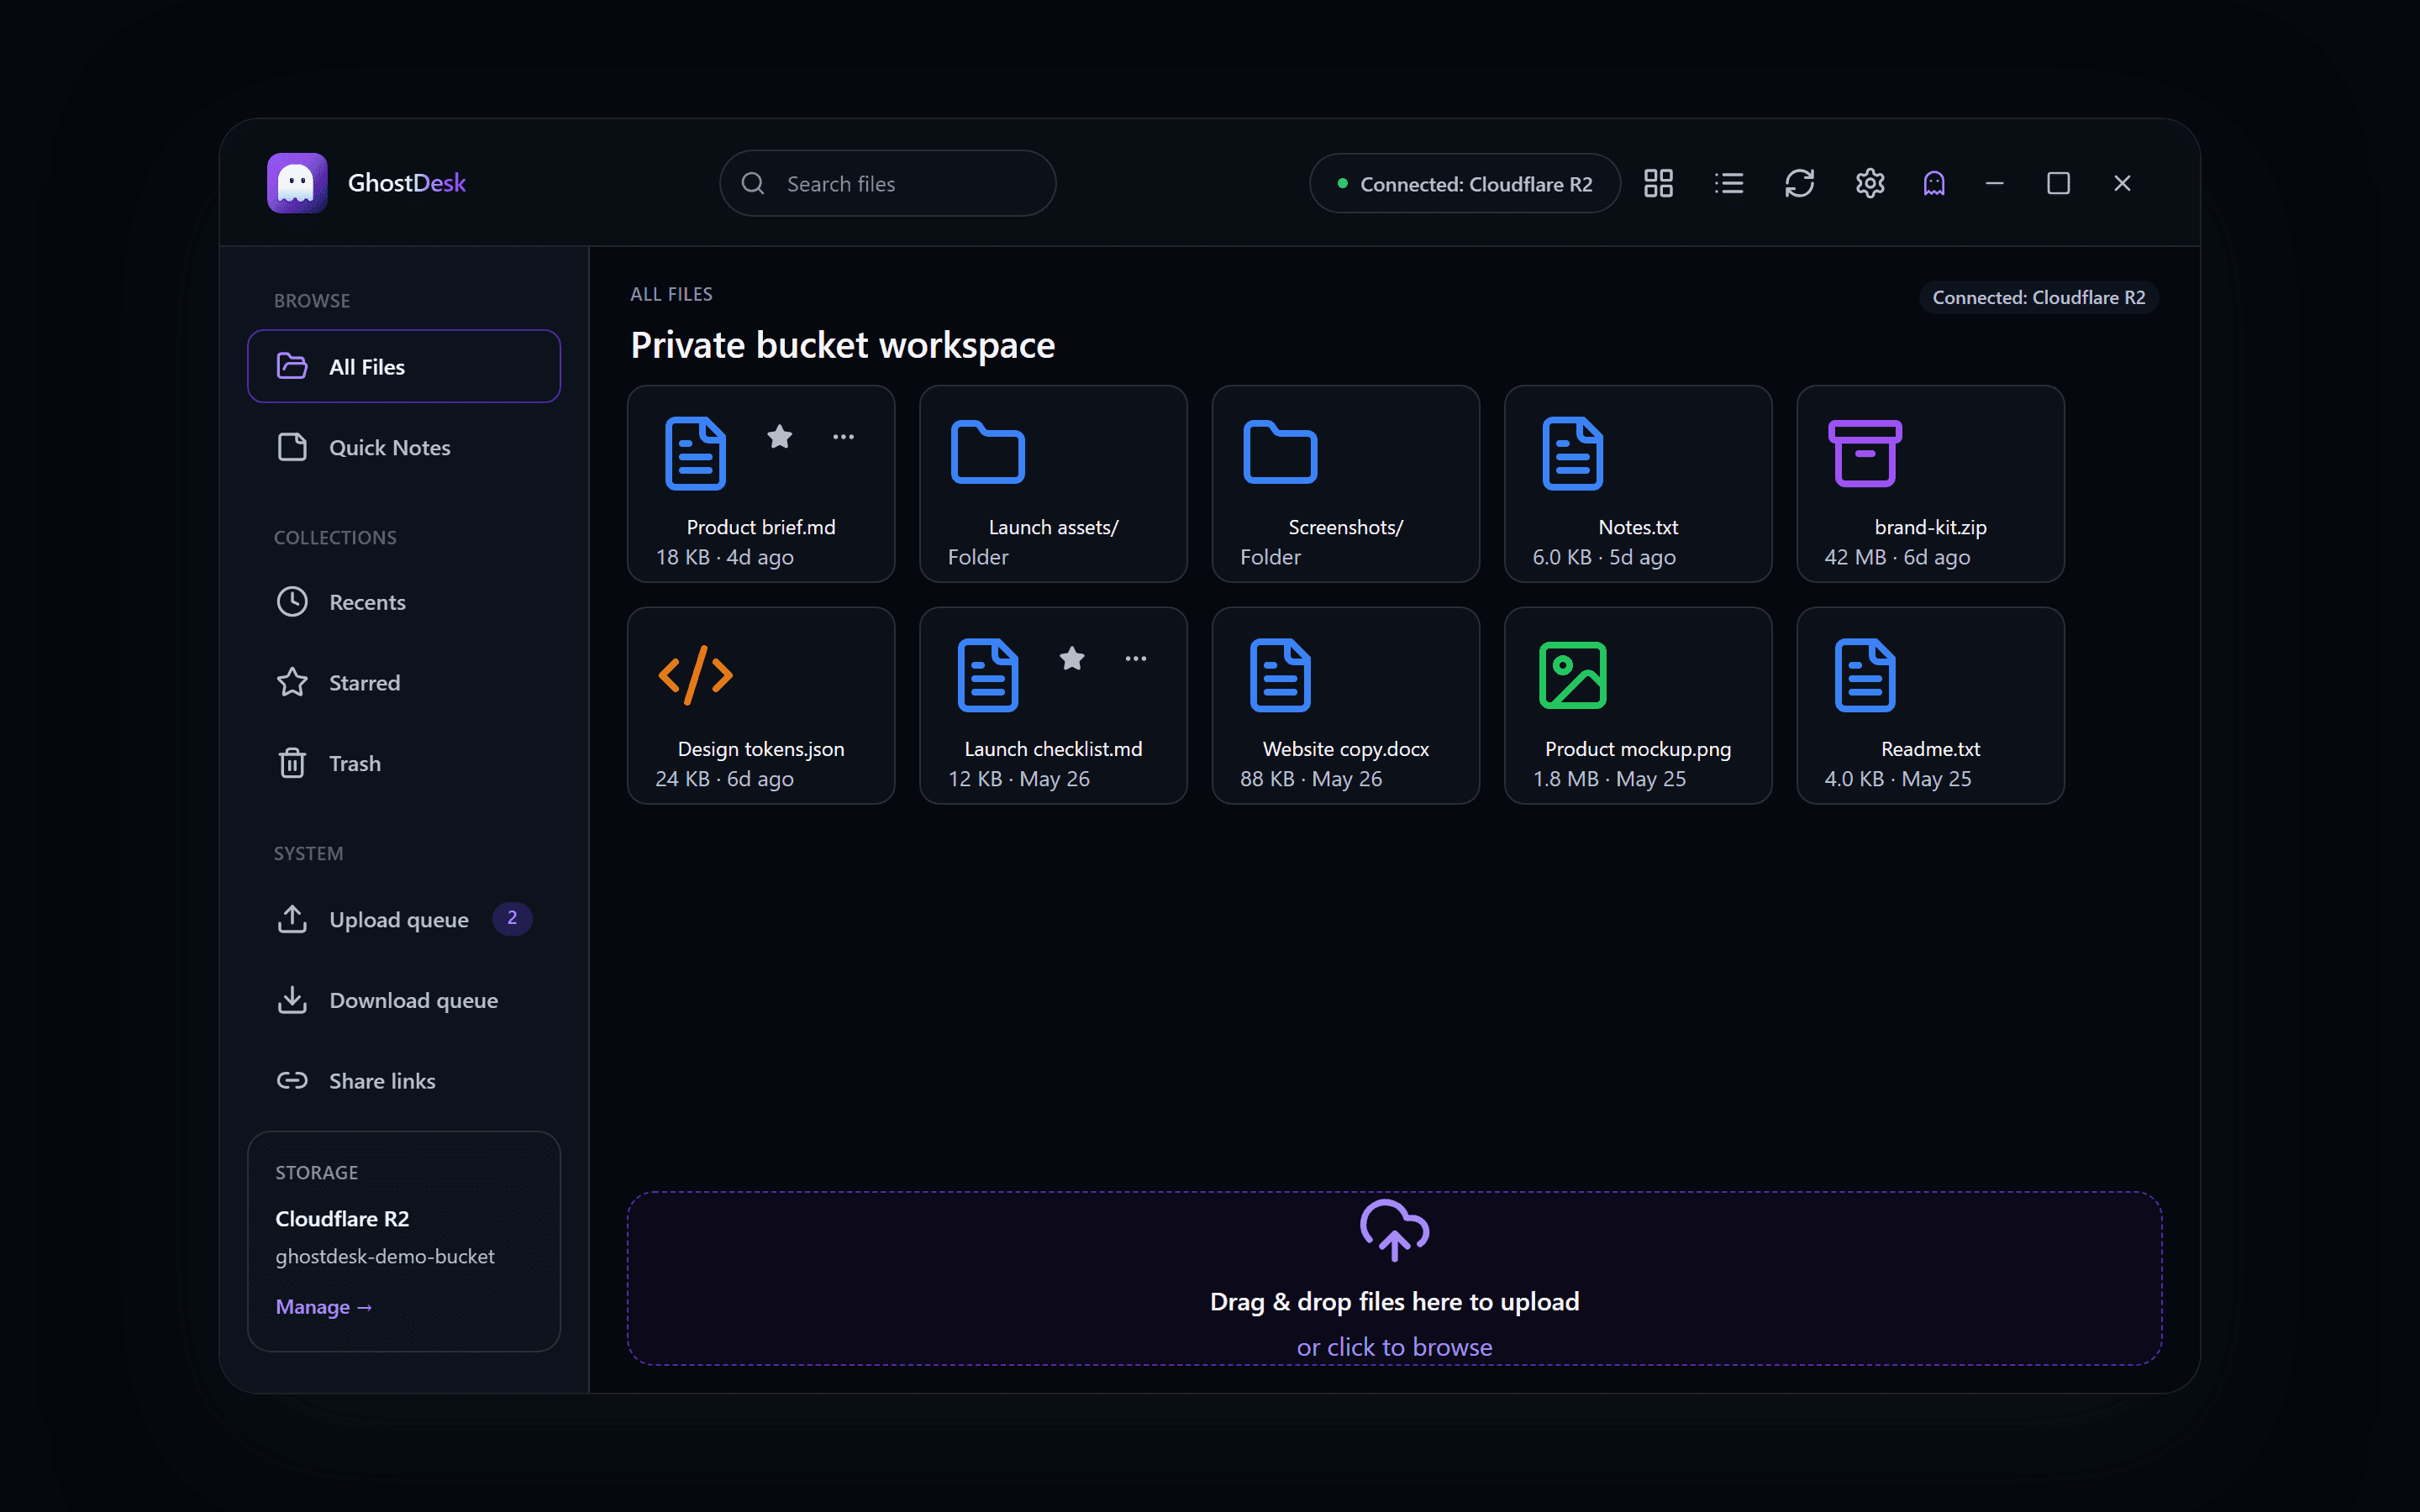Click the Screenshots/ folder name

tap(1345, 527)
